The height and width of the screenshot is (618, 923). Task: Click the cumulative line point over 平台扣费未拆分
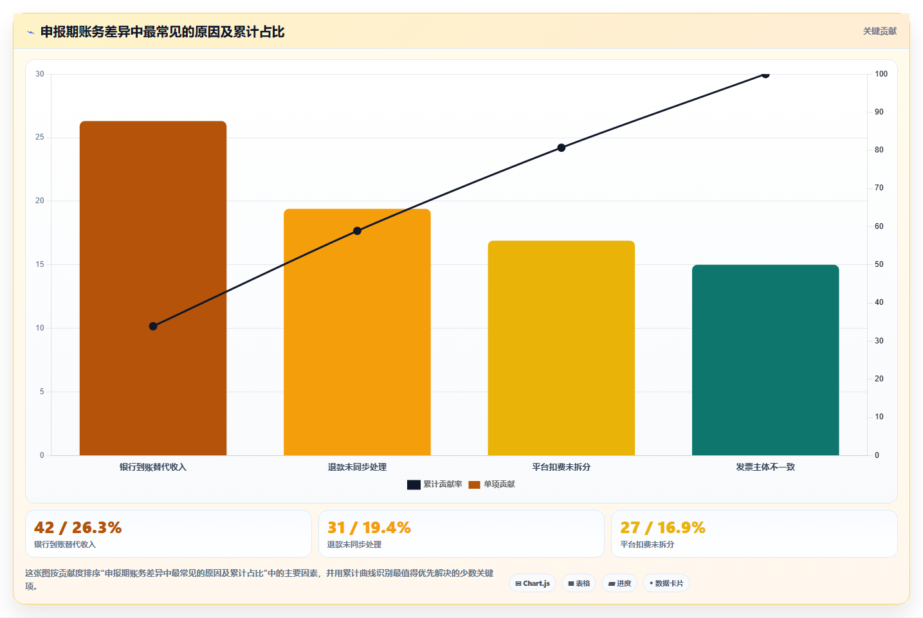click(562, 148)
